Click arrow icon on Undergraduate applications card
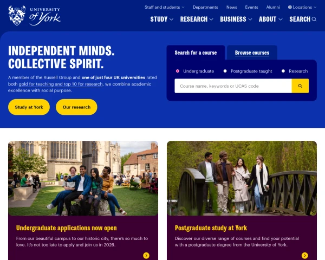This screenshot has height=260, width=325. click(146, 256)
